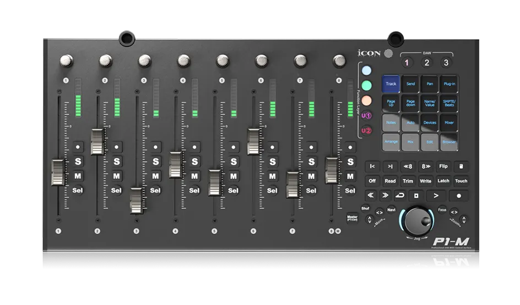Open the Plug-in touchscreen pad
The height and width of the screenshot is (305, 520).
[449, 84]
